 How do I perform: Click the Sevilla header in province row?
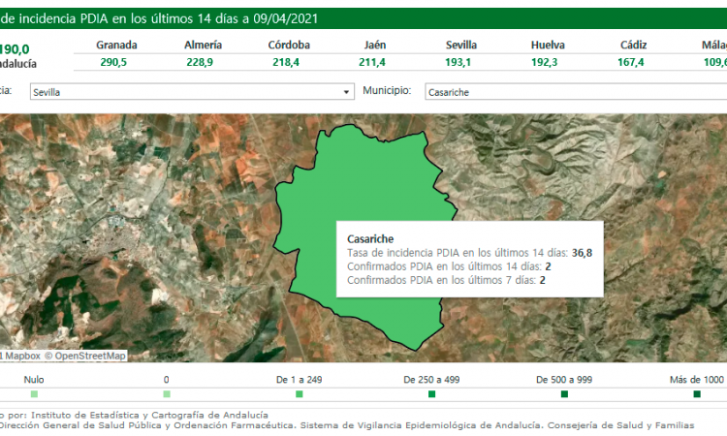pyautogui.click(x=460, y=46)
